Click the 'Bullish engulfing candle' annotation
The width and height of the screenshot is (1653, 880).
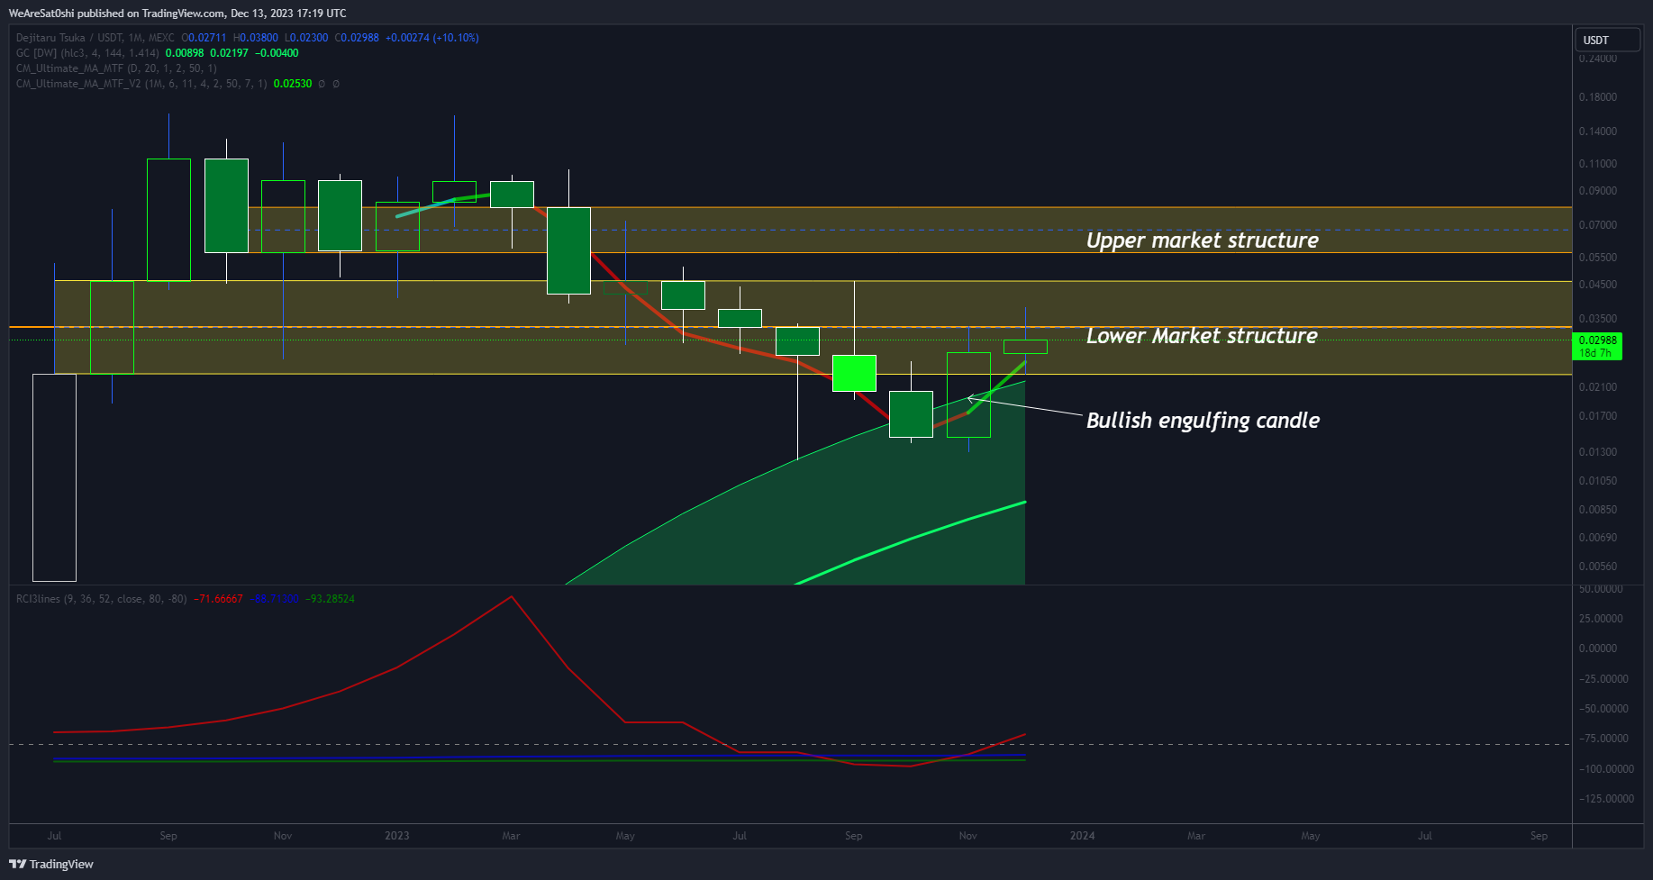1203,421
